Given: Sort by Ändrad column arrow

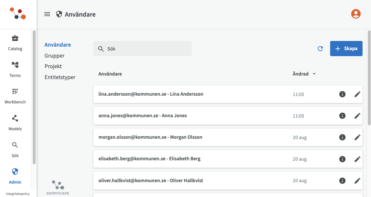Looking at the screenshot, I should (314, 74).
